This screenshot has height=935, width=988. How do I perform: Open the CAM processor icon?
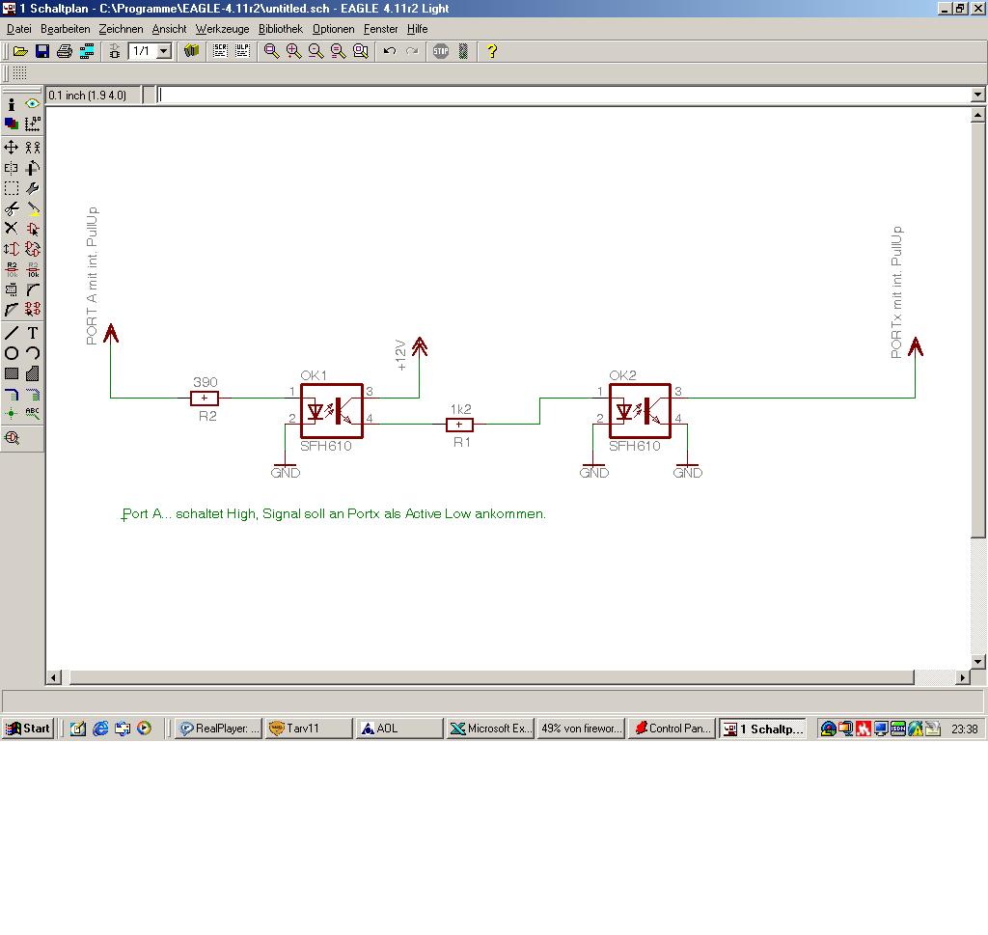(x=87, y=52)
